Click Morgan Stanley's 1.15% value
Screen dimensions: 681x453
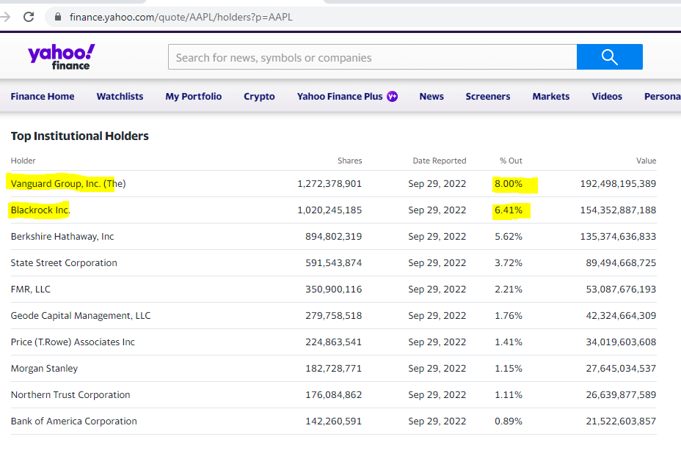pos(509,369)
